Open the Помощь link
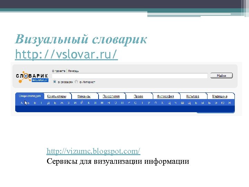This screenshot has width=249, height=187. [73, 71]
